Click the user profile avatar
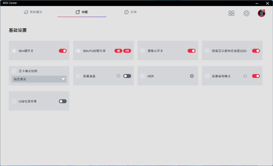Image resolution: width=273 pixels, height=166 pixels. point(261,13)
